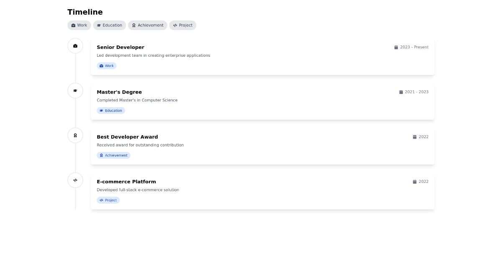Click the award medal timeline node icon

tap(75, 135)
